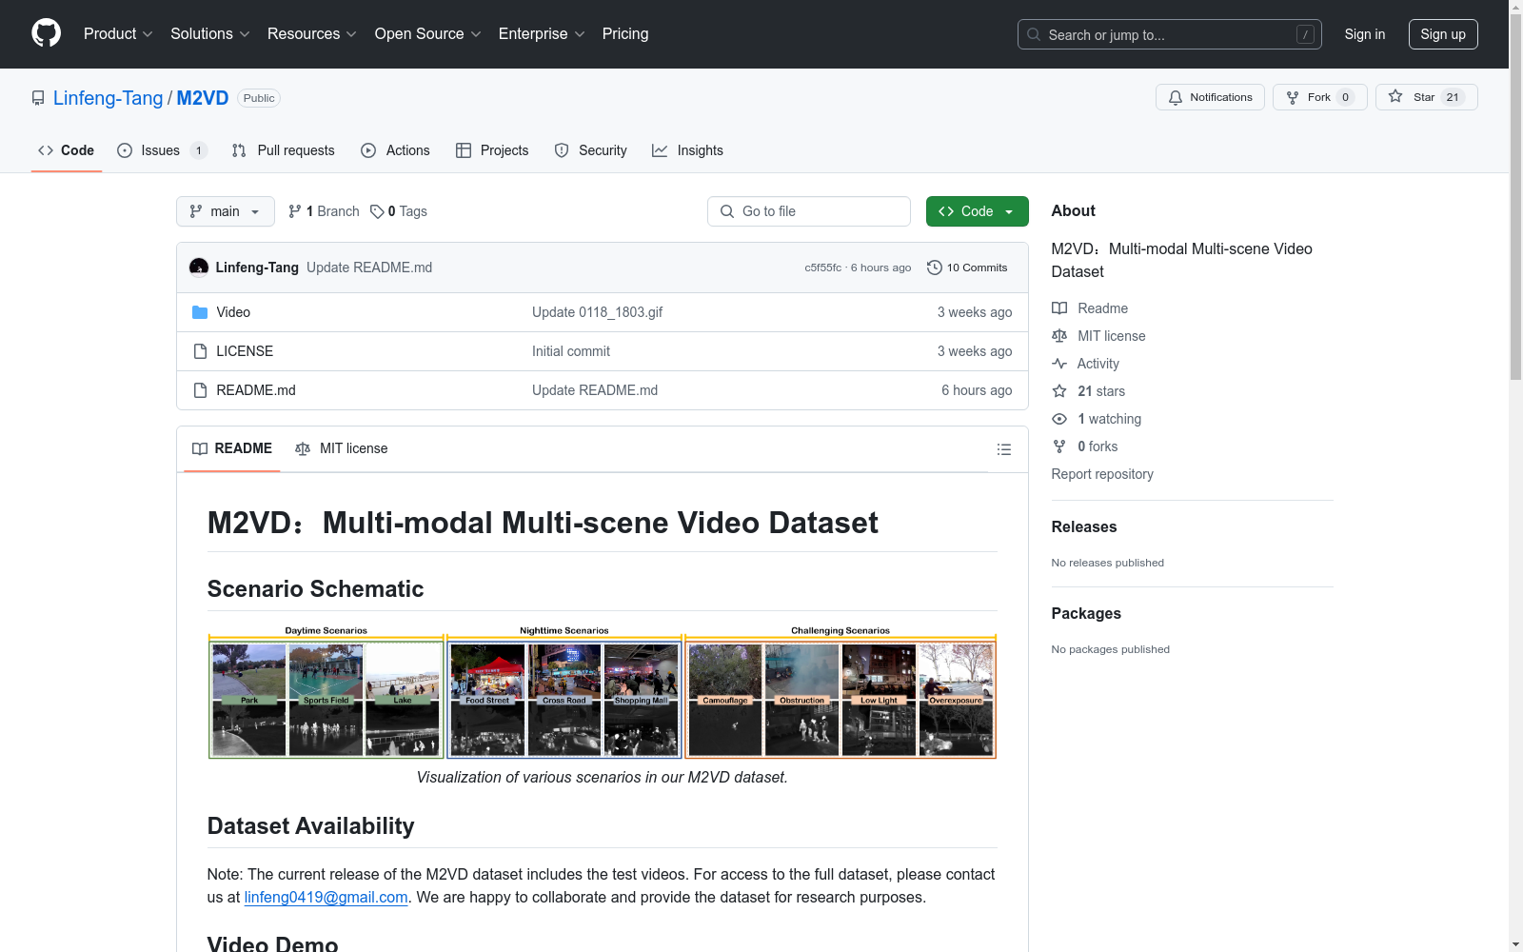View the 10 Commits history

967,268
